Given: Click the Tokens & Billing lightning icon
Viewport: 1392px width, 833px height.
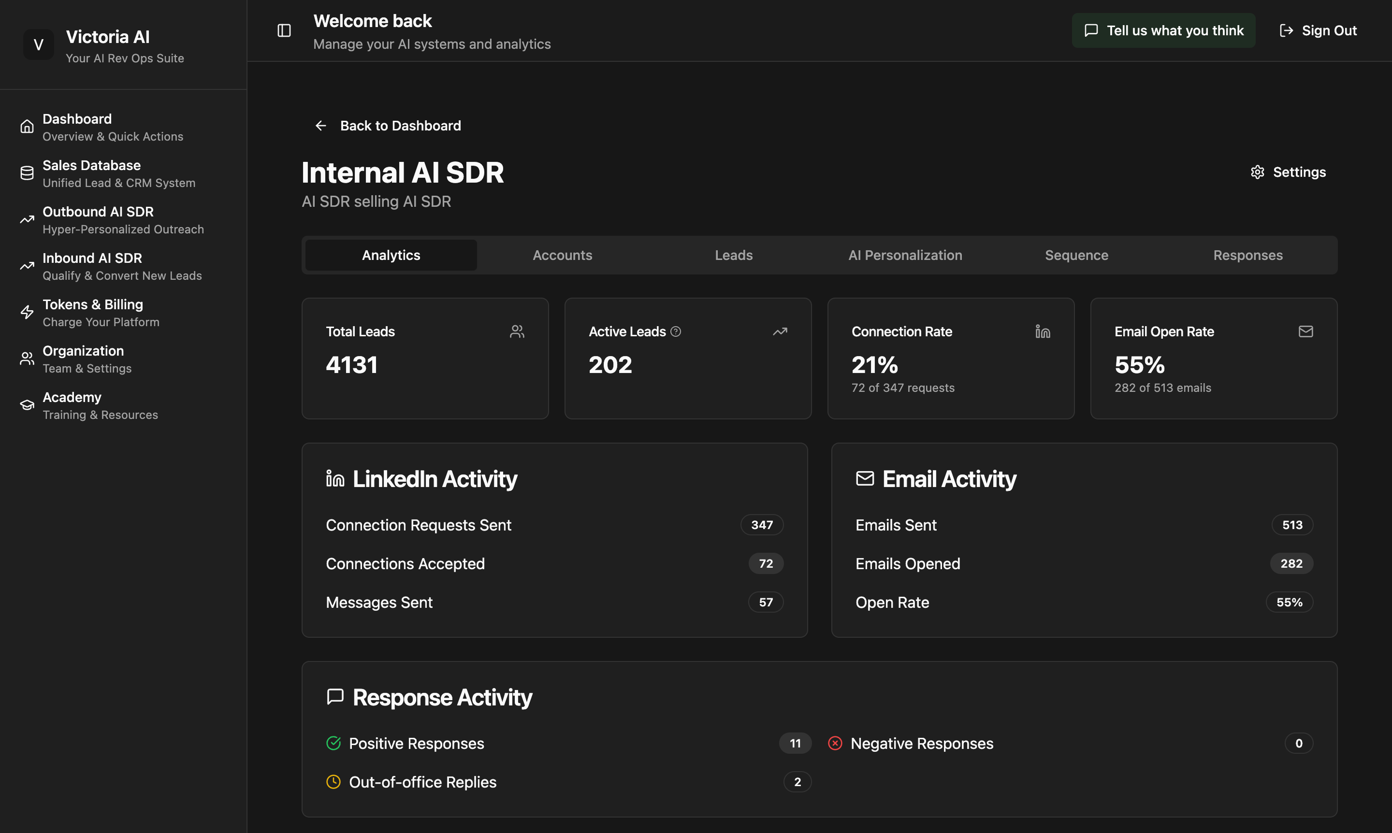Looking at the screenshot, I should 27,312.
